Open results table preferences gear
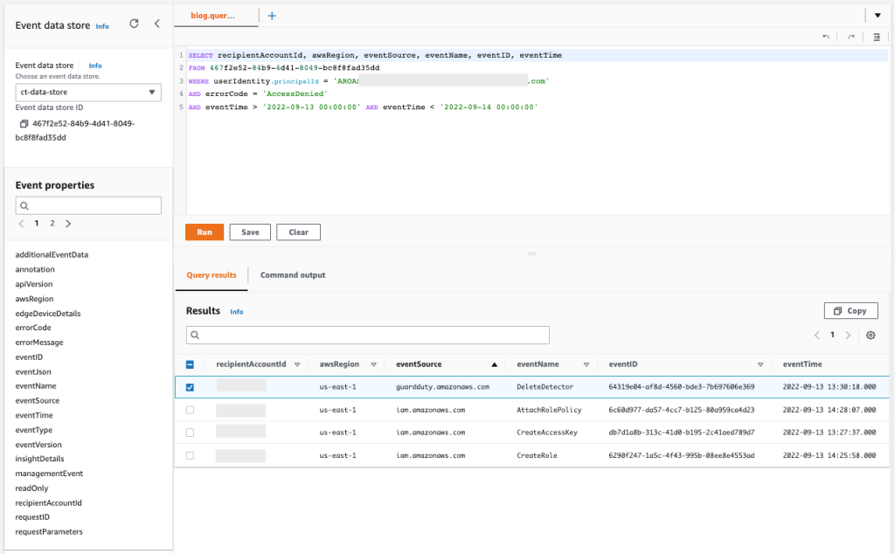Screen dimensions: 895x554 pos(871,335)
